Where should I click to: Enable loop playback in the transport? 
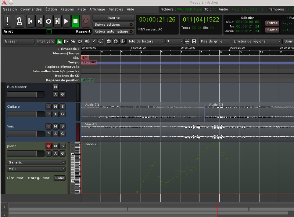click(48, 22)
